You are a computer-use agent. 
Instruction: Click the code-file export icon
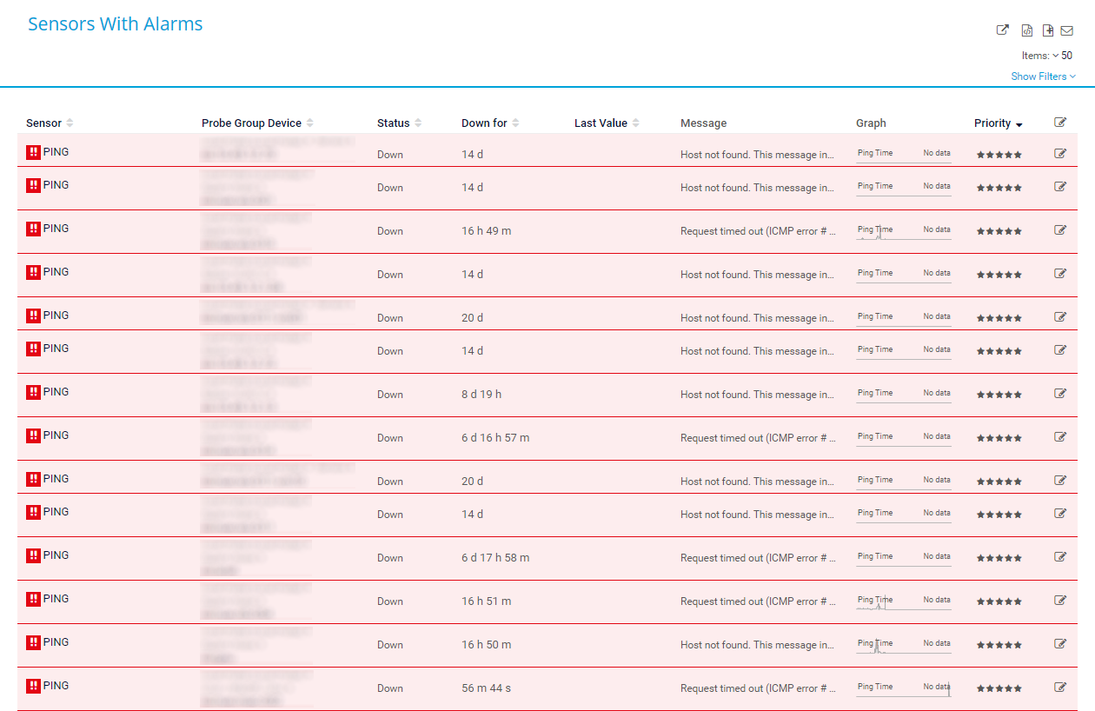(x=1026, y=30)
